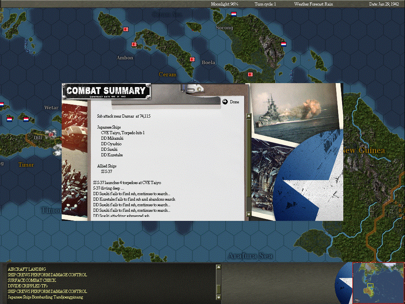Select the Japanese base flag just above Ambon label

pyautogui.click(x=134, y=44)
